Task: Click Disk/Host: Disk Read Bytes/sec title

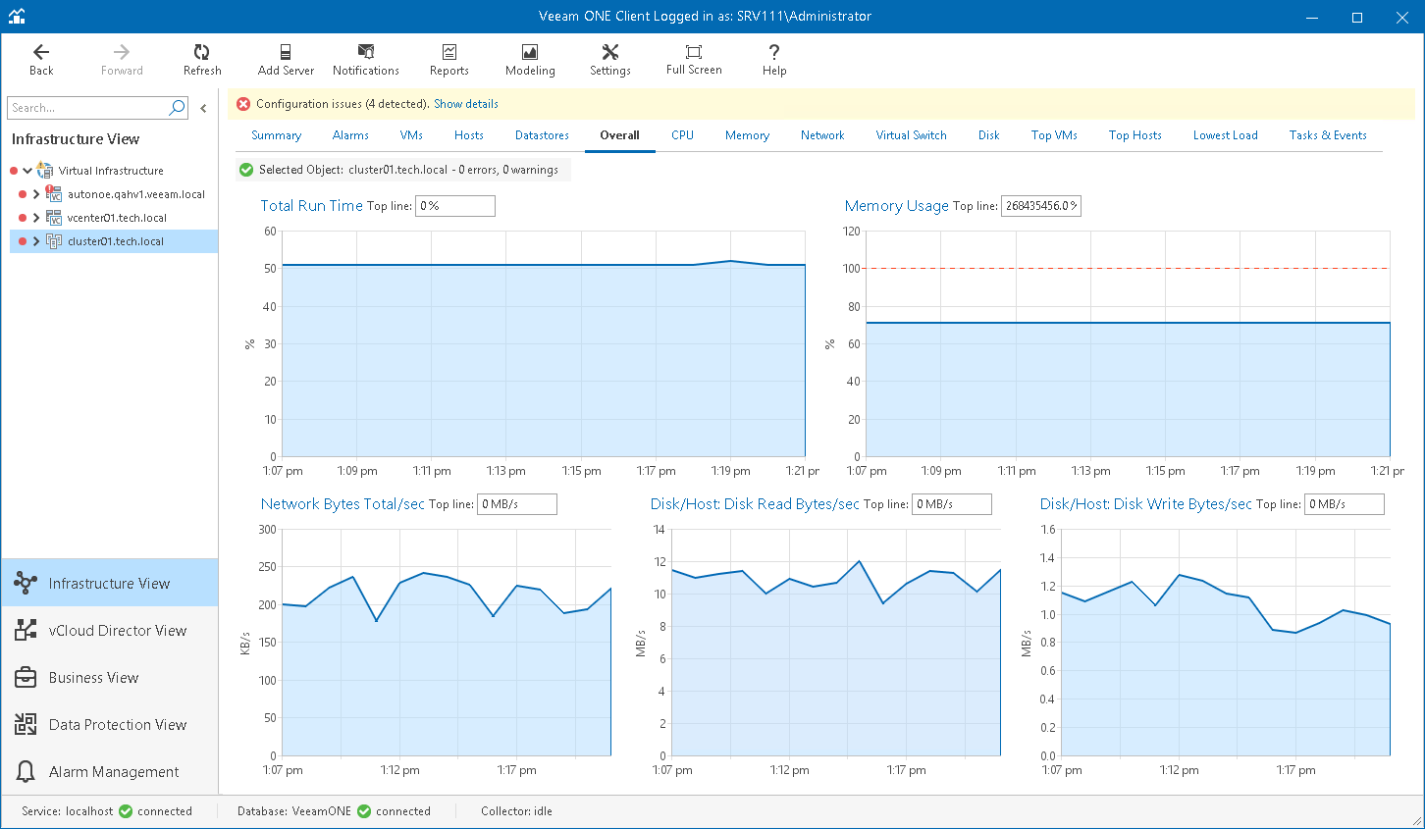Action: click(755, 504)
